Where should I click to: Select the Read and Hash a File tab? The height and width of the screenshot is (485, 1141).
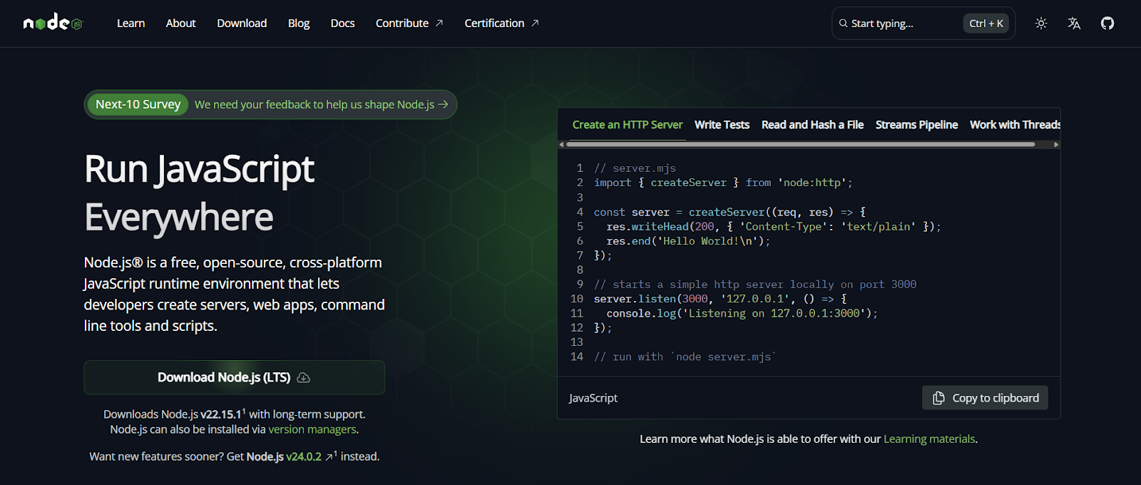click(812, 125)
